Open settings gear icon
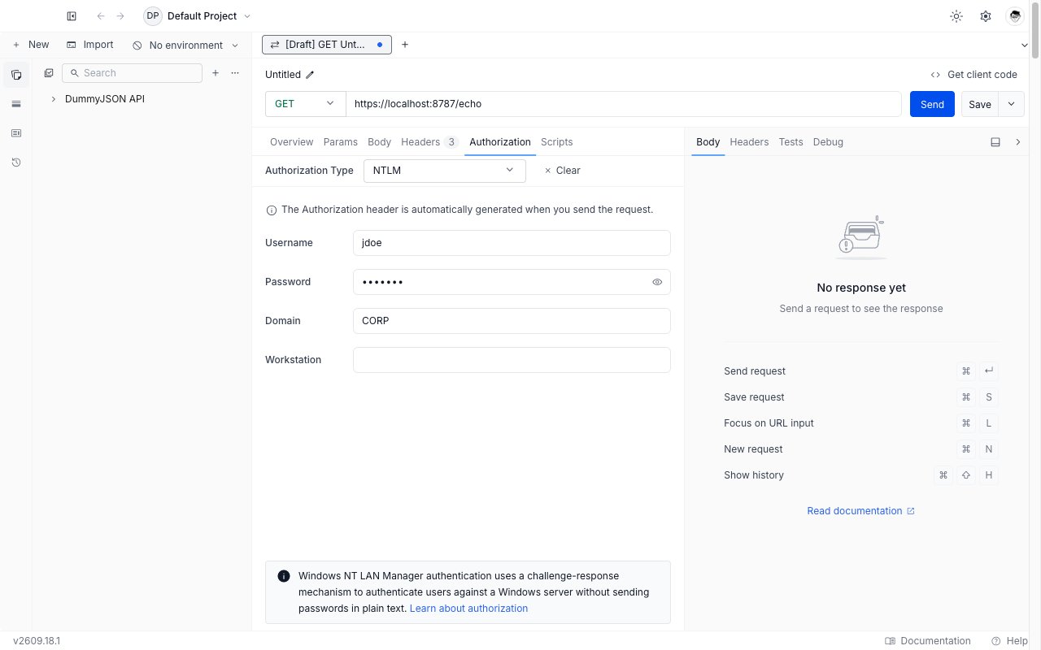Screen dimensions: 1041x650 point(986,16)
